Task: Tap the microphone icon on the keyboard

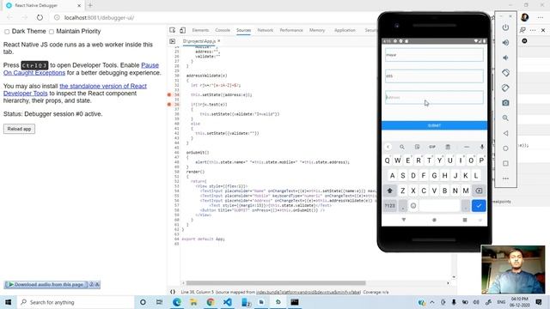Action: [482, 147]
